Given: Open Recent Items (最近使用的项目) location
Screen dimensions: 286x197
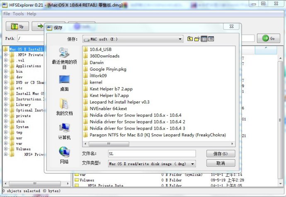Looking at the screenshot, I should [64, 58].
